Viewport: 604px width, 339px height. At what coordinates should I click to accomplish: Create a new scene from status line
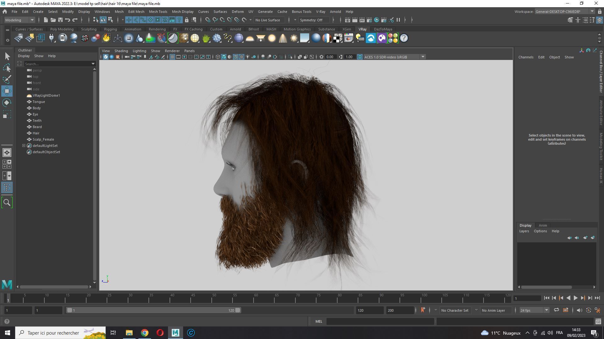coord(46,20)
